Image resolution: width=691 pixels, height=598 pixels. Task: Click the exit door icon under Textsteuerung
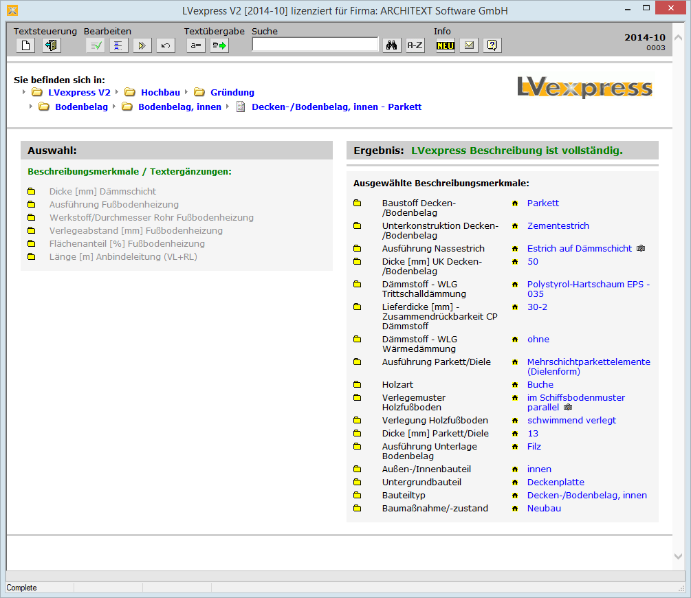52,45
